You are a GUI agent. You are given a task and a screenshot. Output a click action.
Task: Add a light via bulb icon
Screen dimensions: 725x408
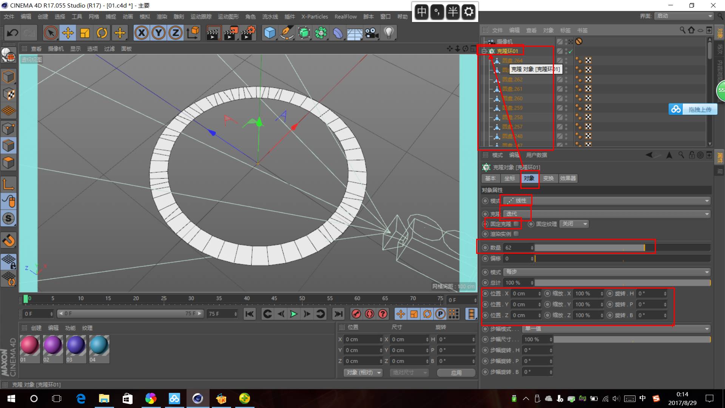point(389,33)
